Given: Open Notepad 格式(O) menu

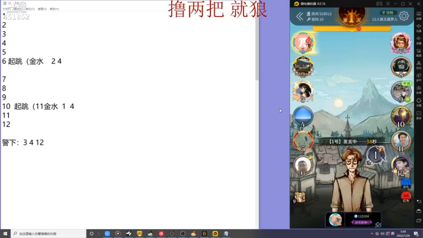Looking at the screenshot, I should [30, 9].
